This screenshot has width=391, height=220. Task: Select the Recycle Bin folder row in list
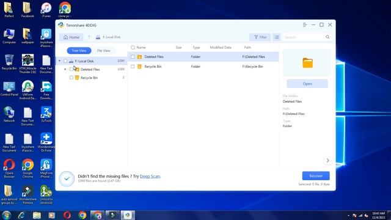point(203,67)
